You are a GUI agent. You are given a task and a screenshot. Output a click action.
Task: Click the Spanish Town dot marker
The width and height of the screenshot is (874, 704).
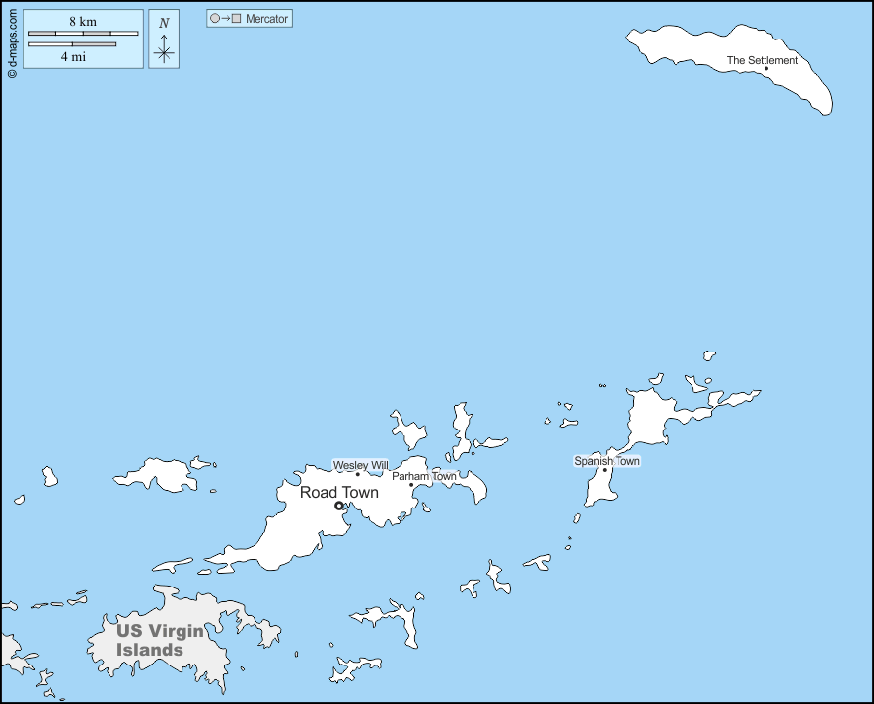coord(605,470)
